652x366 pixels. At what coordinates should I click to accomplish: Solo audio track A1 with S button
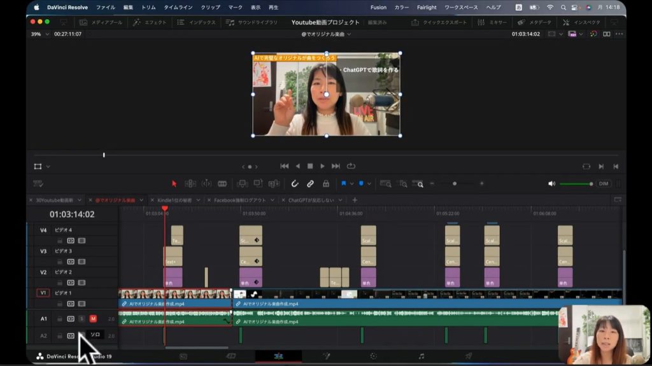[81, 318]
